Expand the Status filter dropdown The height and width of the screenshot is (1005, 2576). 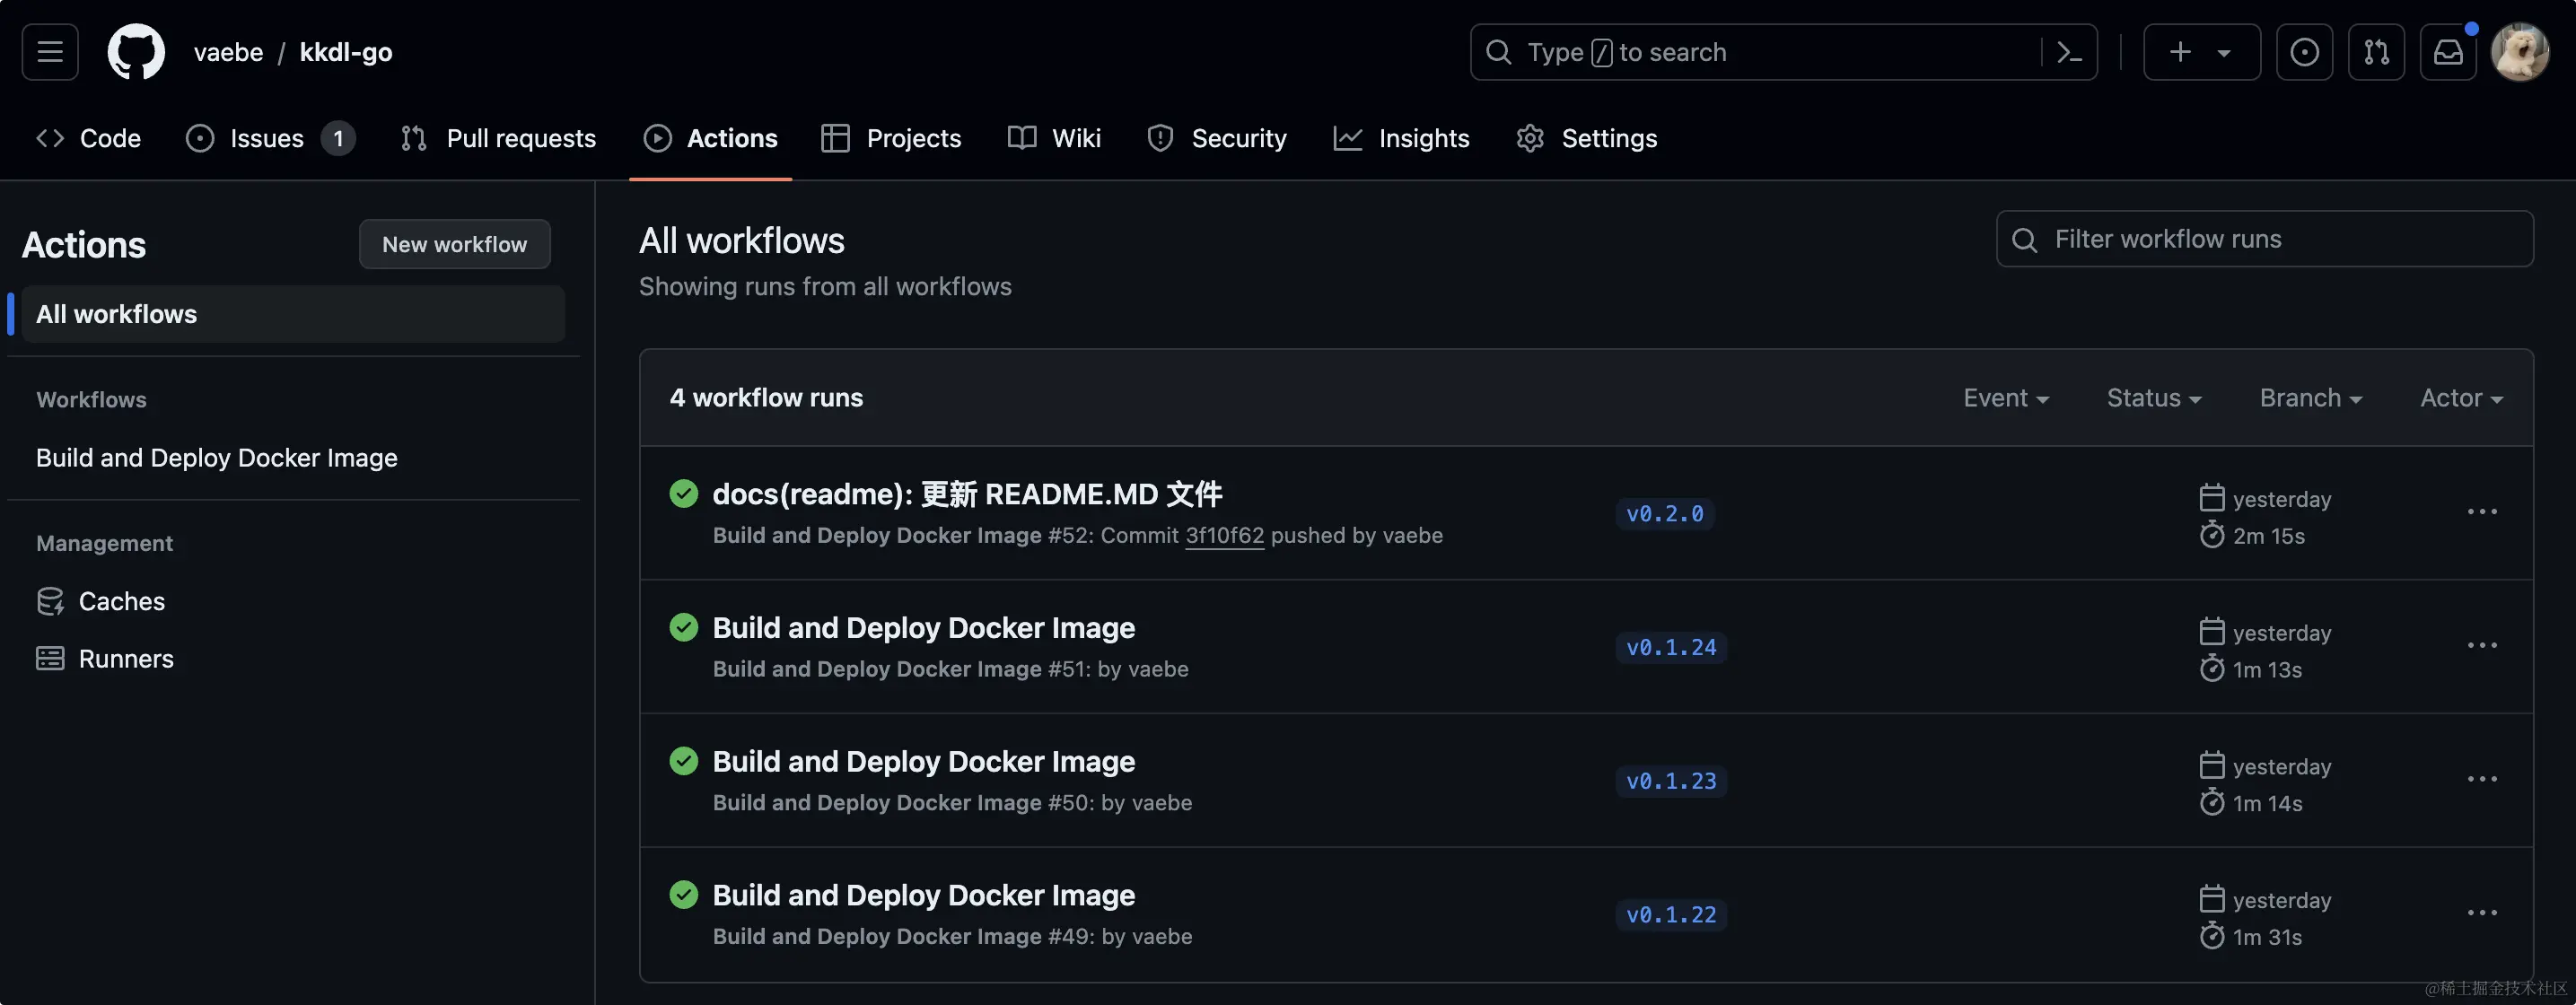(2154, 398)
